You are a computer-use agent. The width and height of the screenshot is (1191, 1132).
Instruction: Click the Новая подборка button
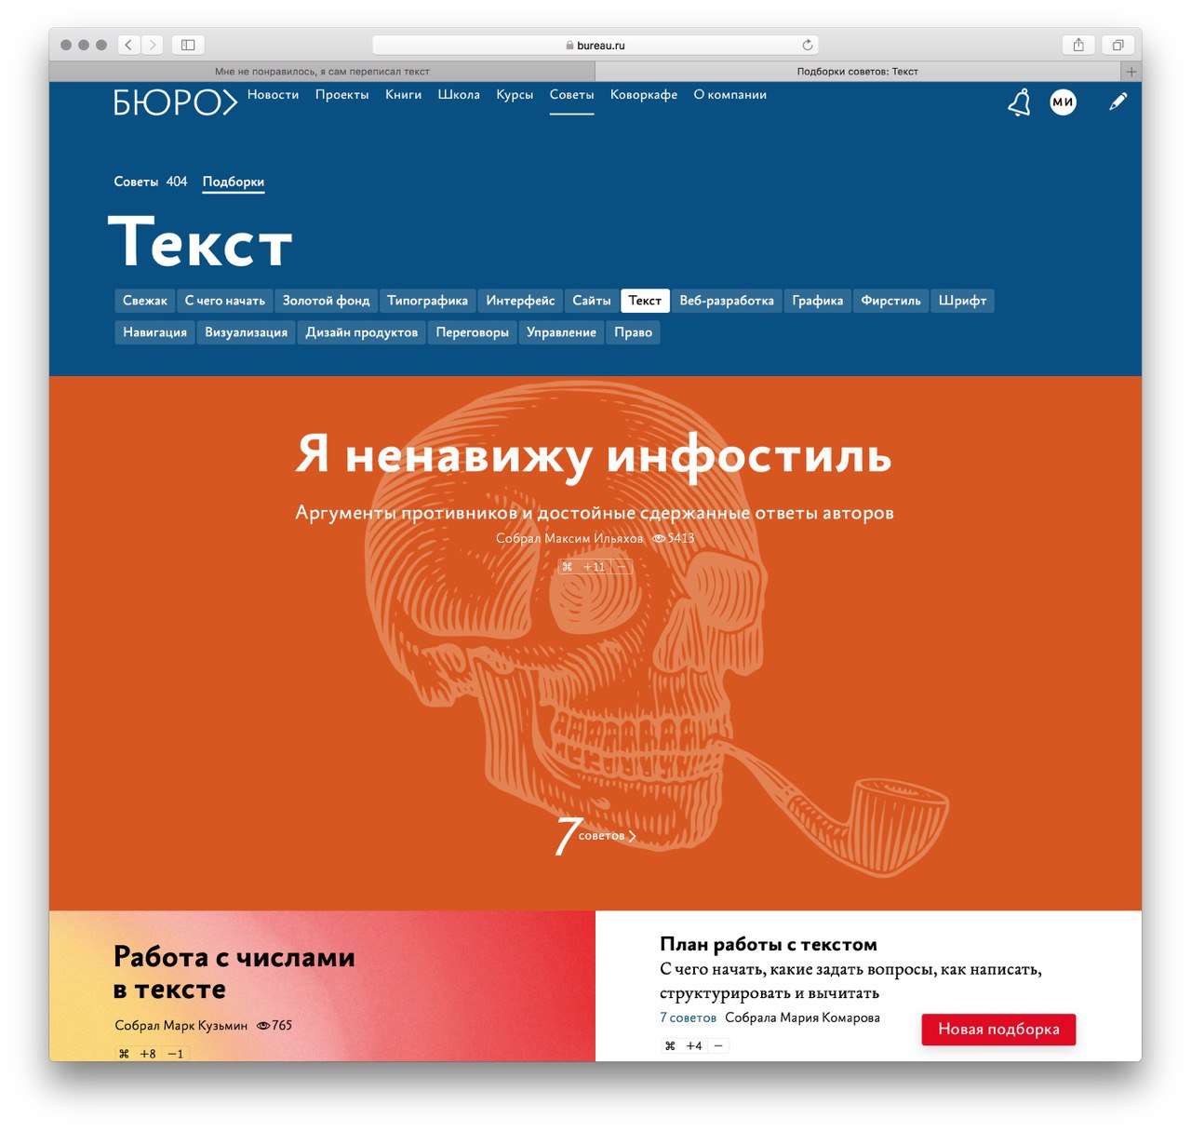(998, 1030)
